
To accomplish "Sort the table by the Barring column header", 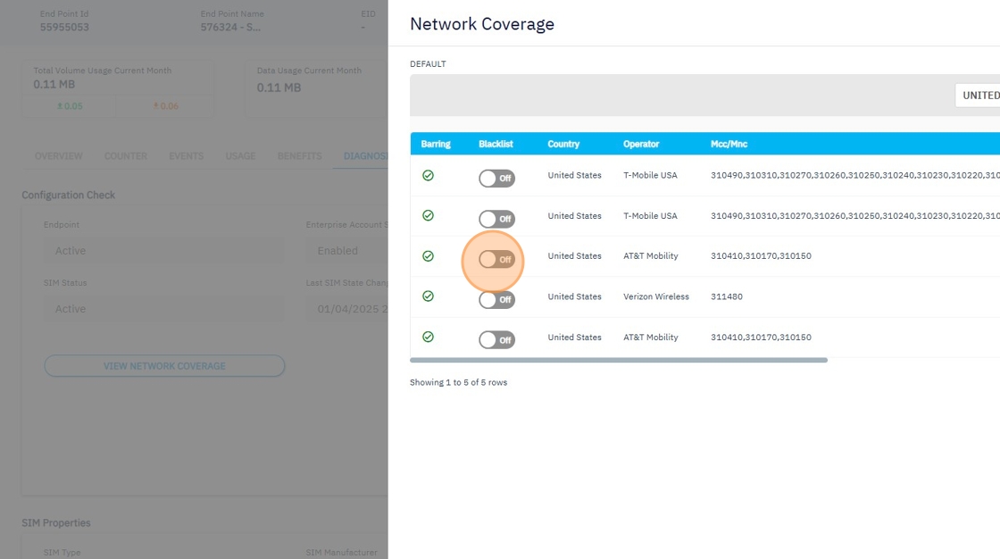I will (x=436, y=145).
